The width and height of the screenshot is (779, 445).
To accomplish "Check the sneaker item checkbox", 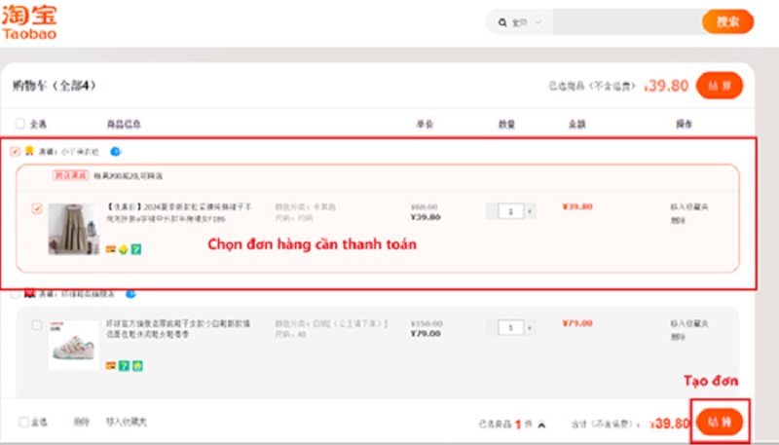I will tap(37, 325).
